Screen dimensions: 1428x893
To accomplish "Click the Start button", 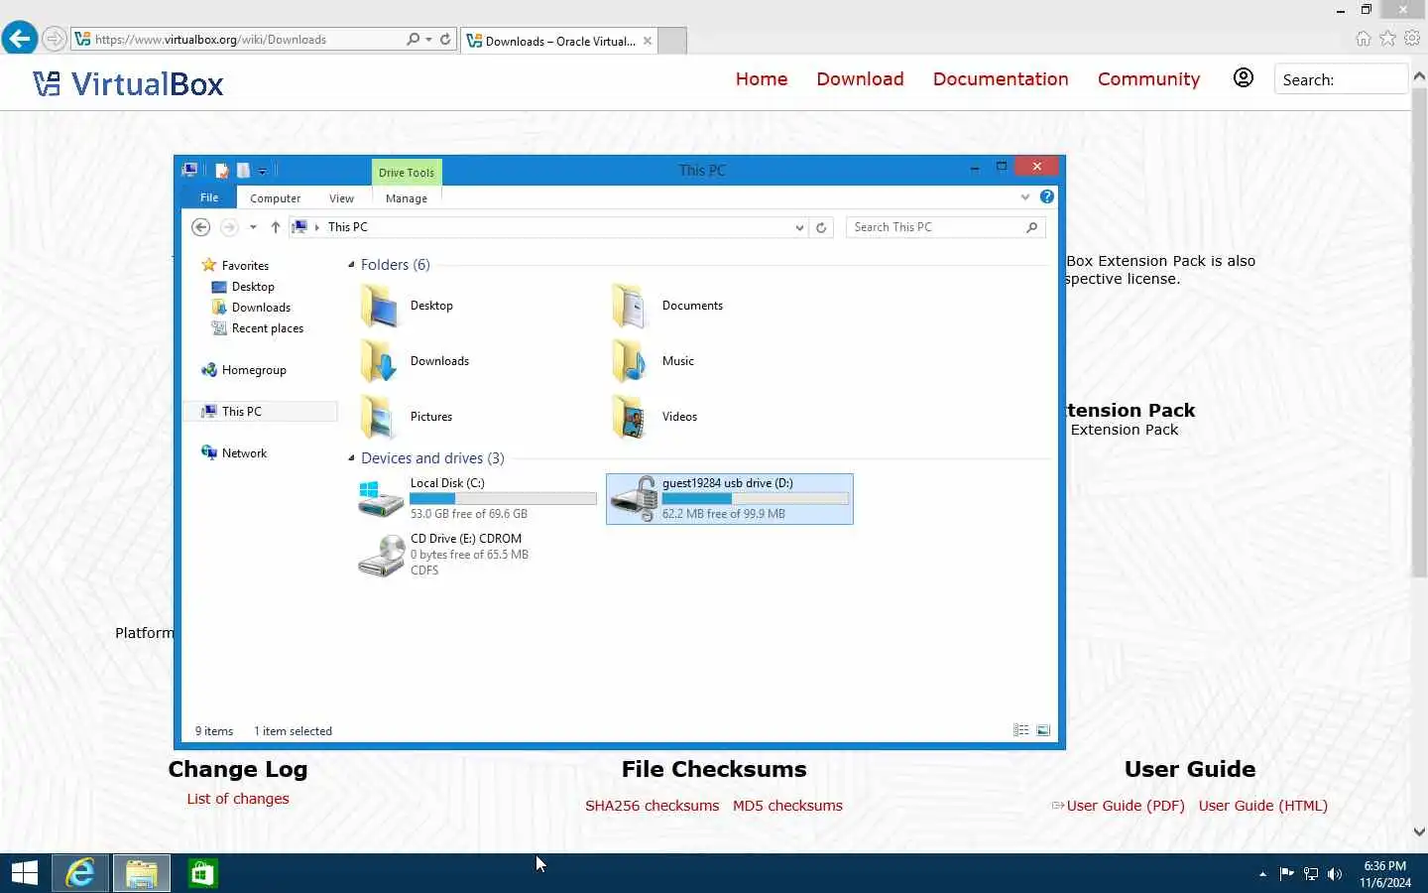I will pos(24,873).
